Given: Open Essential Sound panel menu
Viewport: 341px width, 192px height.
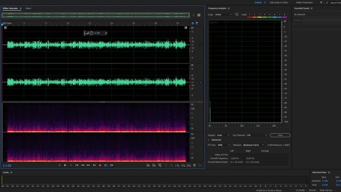Looking at the screenshot, I should point(312,9).
